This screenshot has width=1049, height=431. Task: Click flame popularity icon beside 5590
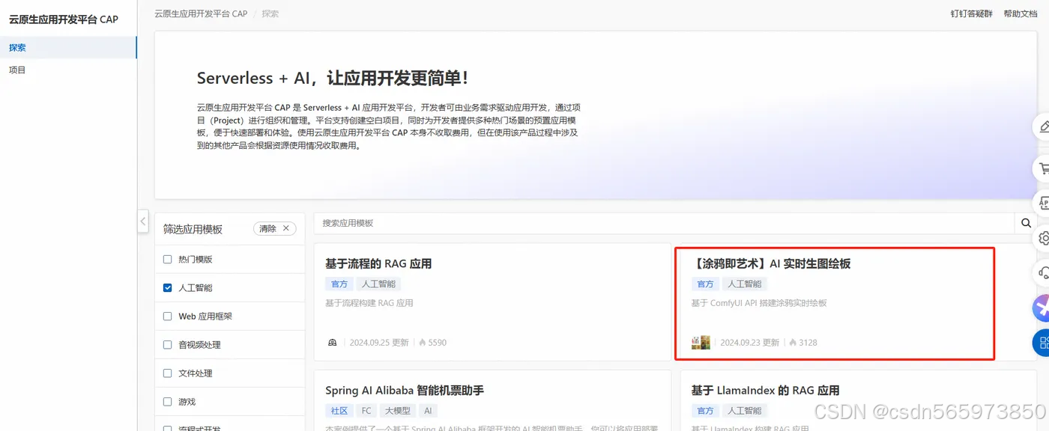[423, 343]
